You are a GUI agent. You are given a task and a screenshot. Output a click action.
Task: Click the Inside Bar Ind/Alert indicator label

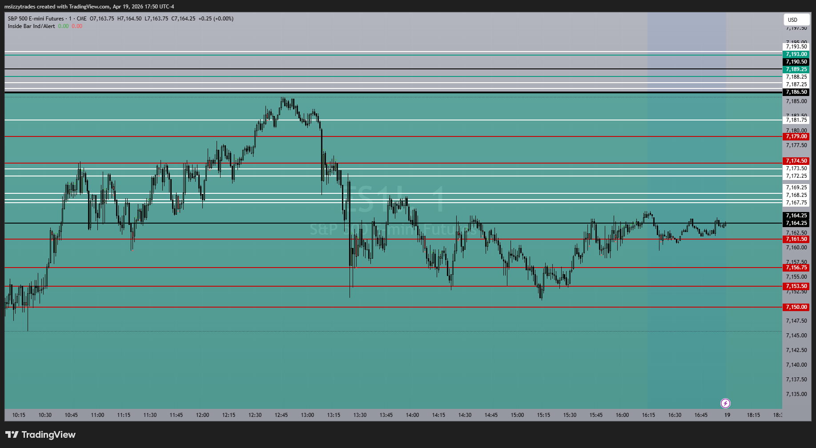click(x=32, y=26)
